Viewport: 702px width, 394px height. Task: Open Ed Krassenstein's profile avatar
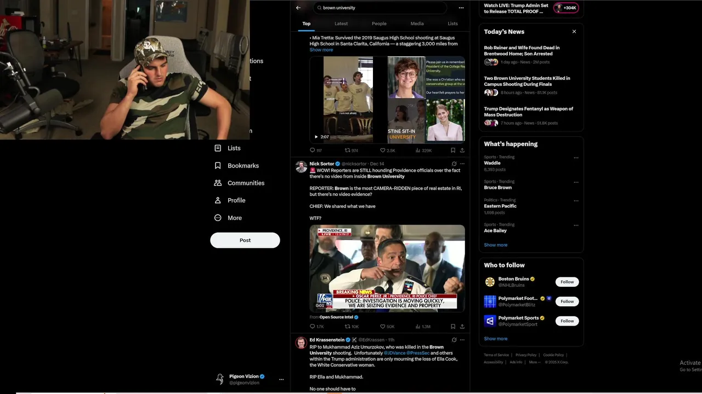301,343
